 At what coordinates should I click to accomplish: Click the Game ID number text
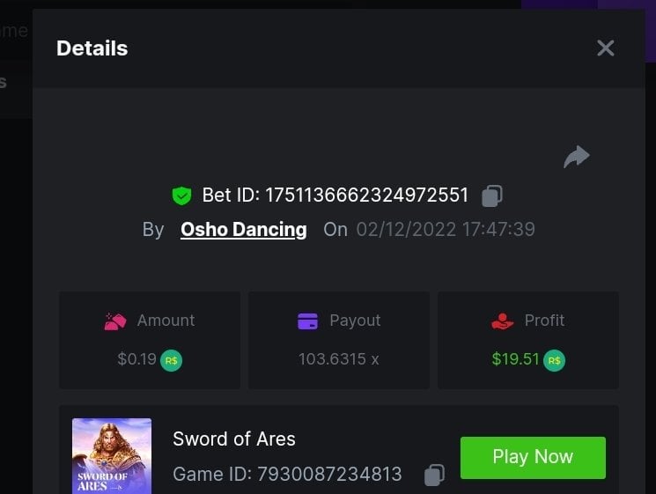tap(329, 475)
